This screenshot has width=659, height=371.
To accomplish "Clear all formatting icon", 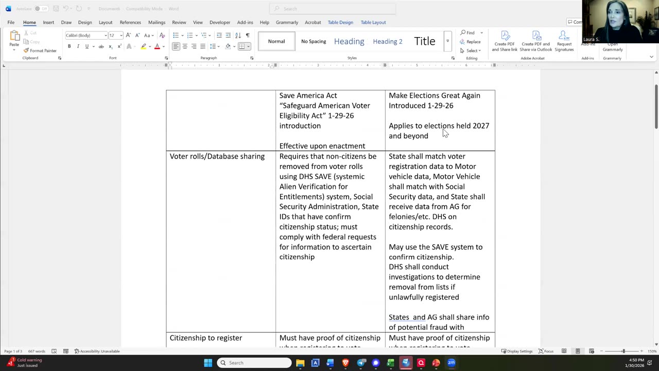I will [162, 35].
